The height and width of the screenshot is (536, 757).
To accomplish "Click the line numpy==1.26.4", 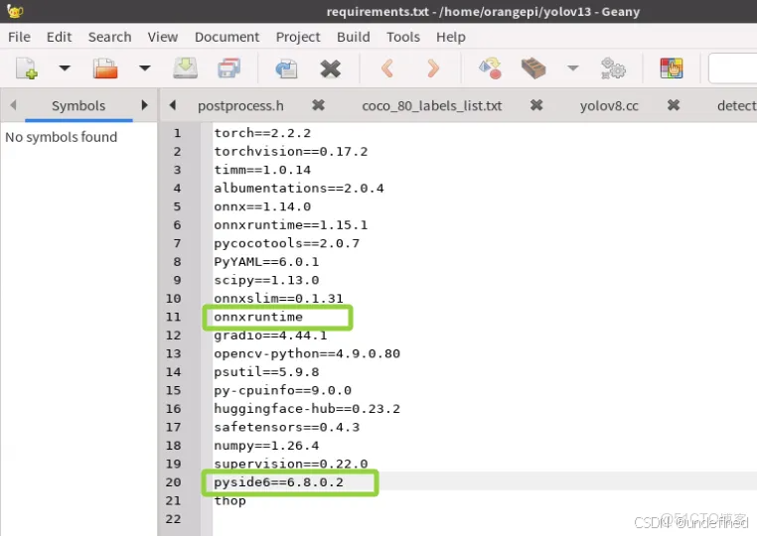I will pos(266,446).
